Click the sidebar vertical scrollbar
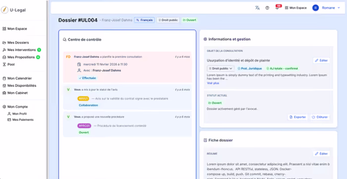Image resolution: width=347 pixels, height=179 pixels. coord(47,89)
